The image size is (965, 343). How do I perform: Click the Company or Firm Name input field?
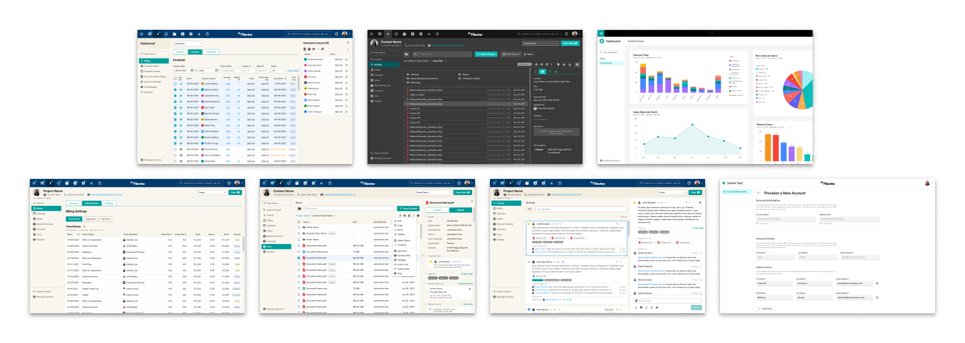tap(786, 219)
